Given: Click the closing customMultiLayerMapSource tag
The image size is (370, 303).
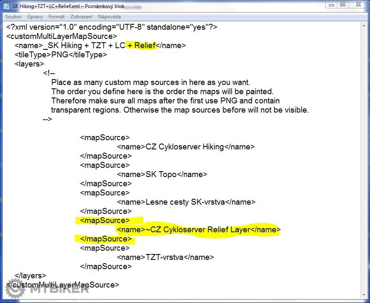Looking at the screenshot, I should point(63,285).
